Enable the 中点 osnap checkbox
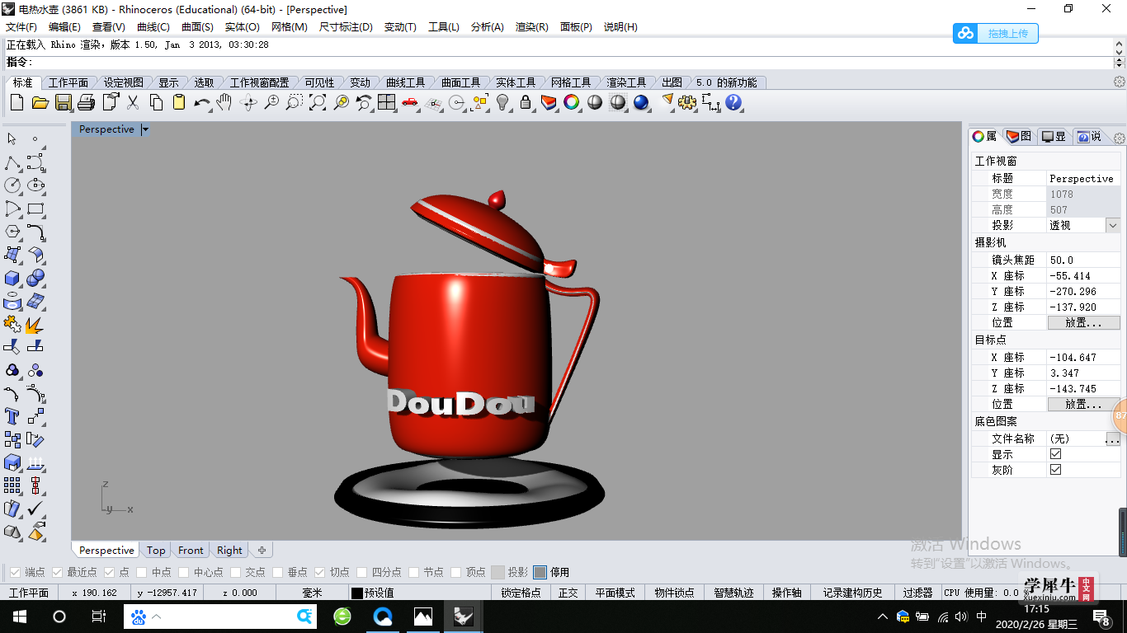 click(142, 572)
